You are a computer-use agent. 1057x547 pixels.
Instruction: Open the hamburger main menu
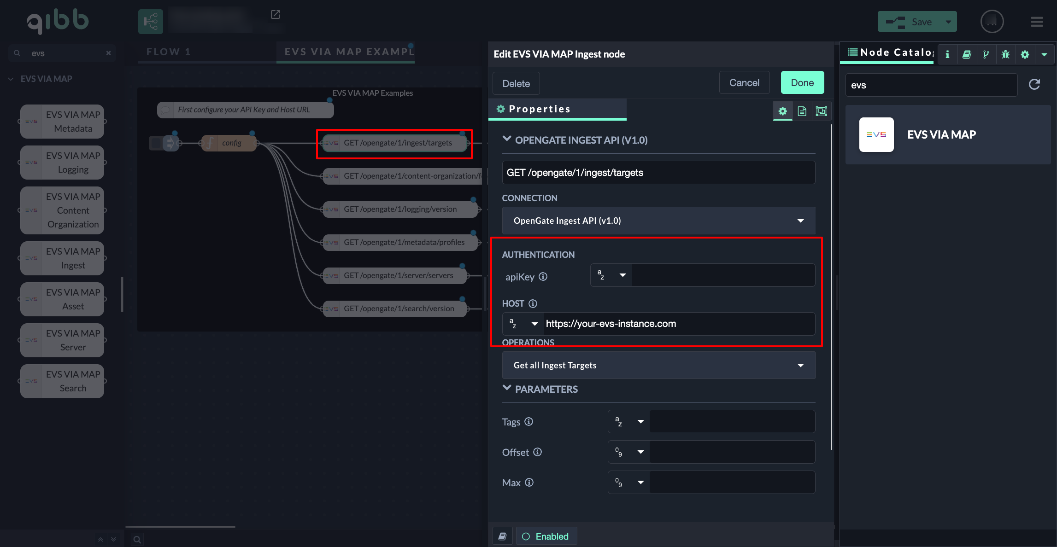pyautogui.click(x=1037, y=22)
